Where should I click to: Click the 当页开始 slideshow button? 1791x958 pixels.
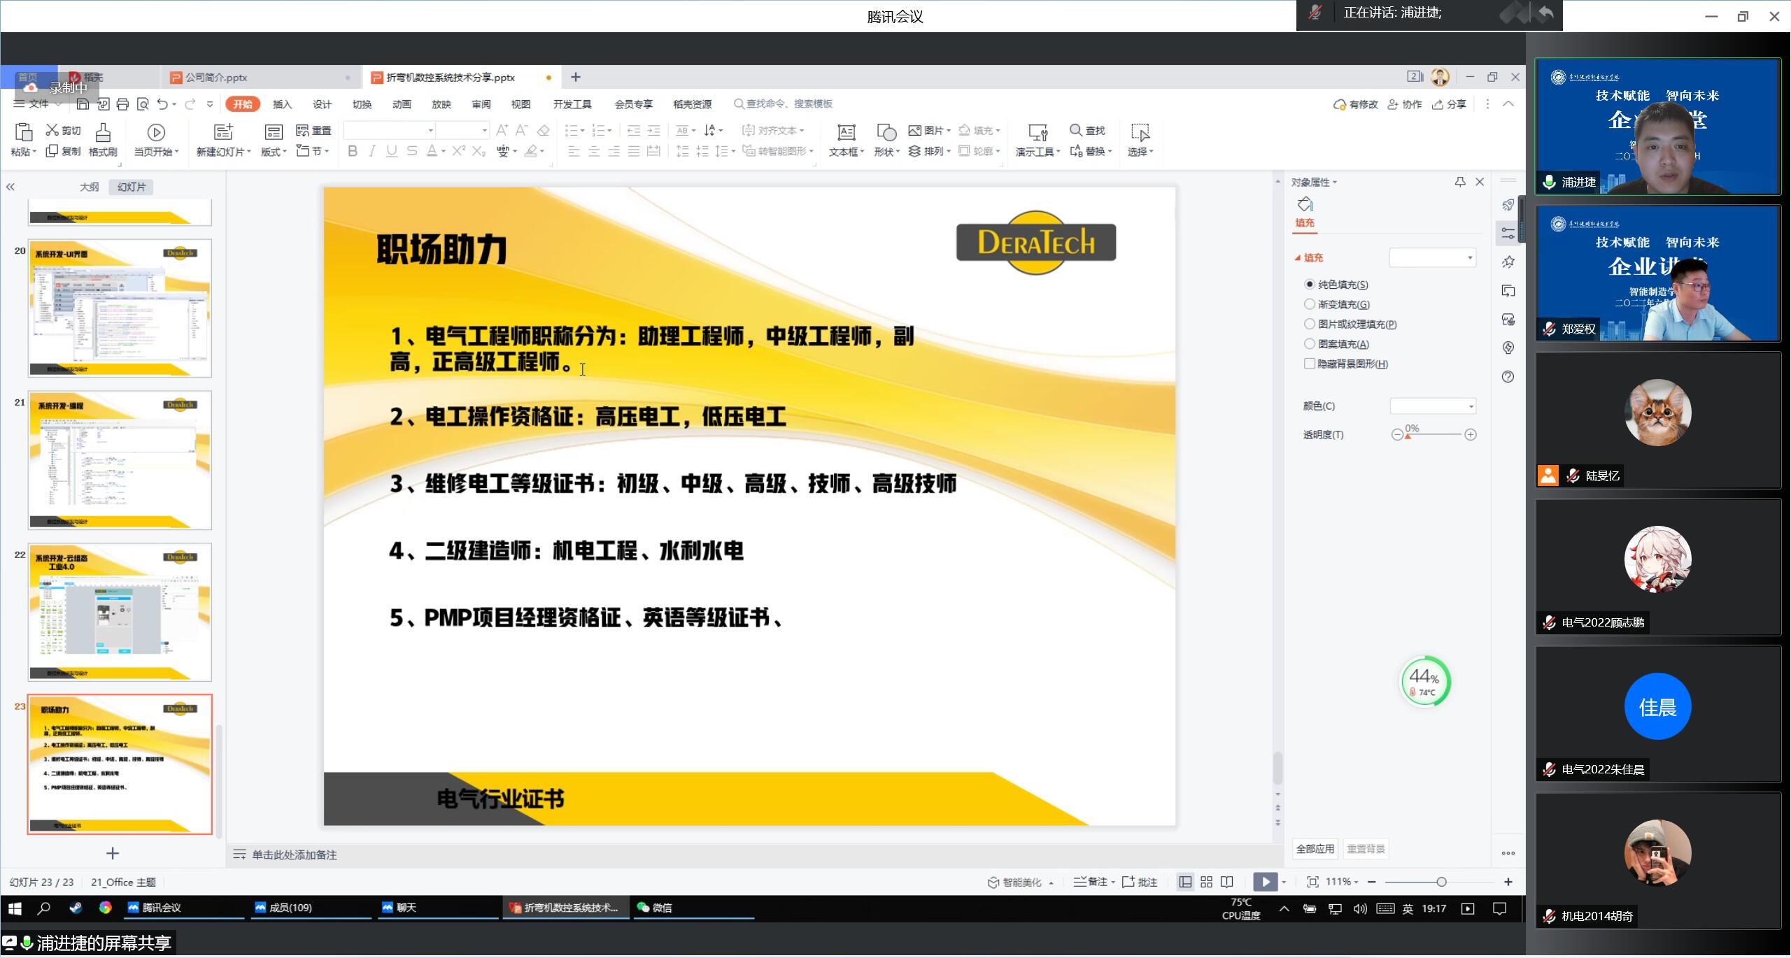[x=156, y=139]
